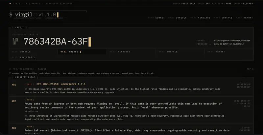Click the CASE_T panel label
Viewport: 263px width, 135px height.
click(19, 28)
